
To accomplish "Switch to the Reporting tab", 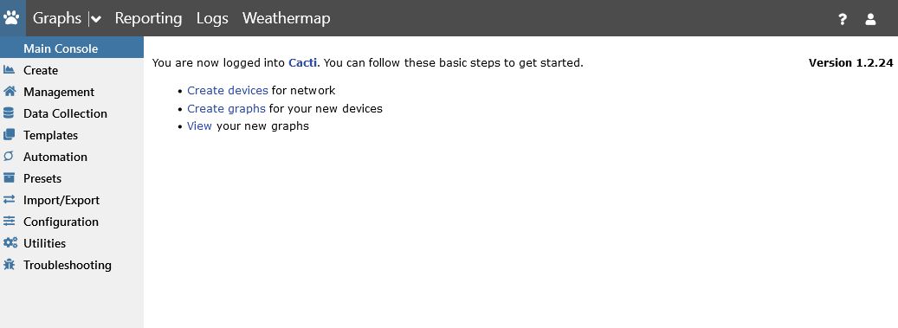I will click(x=148, y=18).
